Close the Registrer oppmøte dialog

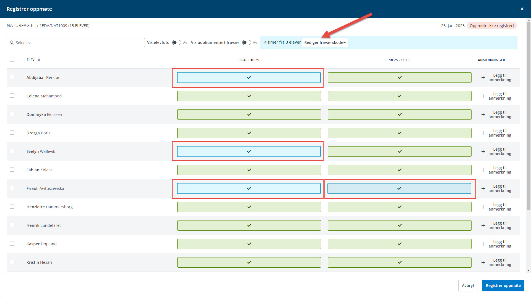point(522,9)
